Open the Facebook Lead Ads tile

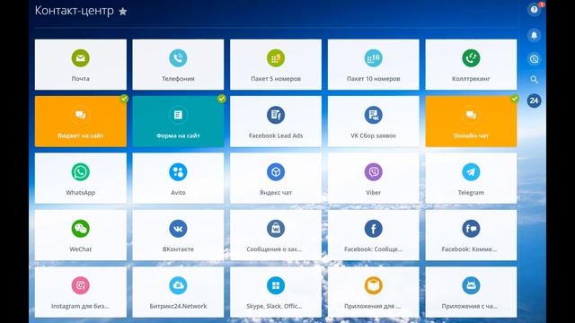click(276, 121)
